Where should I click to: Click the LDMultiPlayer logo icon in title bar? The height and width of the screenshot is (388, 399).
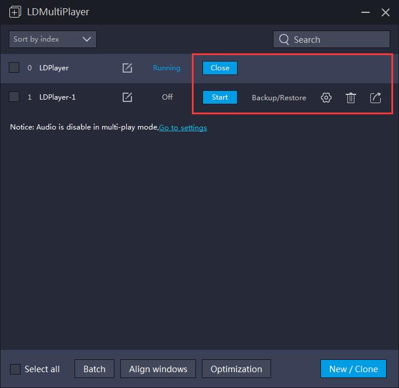15,12
